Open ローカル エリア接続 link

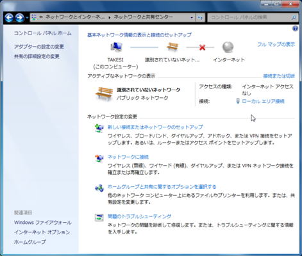pyautogui.click(x=263, y=101)
